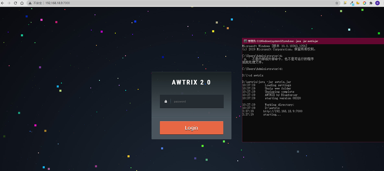The image size is (384, 171).
Task: Click the home icon in the toolbar
Action: (x=22, y=3)
